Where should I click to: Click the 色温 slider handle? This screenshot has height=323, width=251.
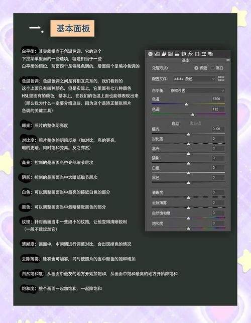186,104
